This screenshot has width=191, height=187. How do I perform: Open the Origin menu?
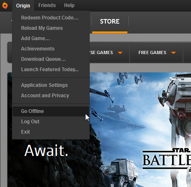pos(23,6)
